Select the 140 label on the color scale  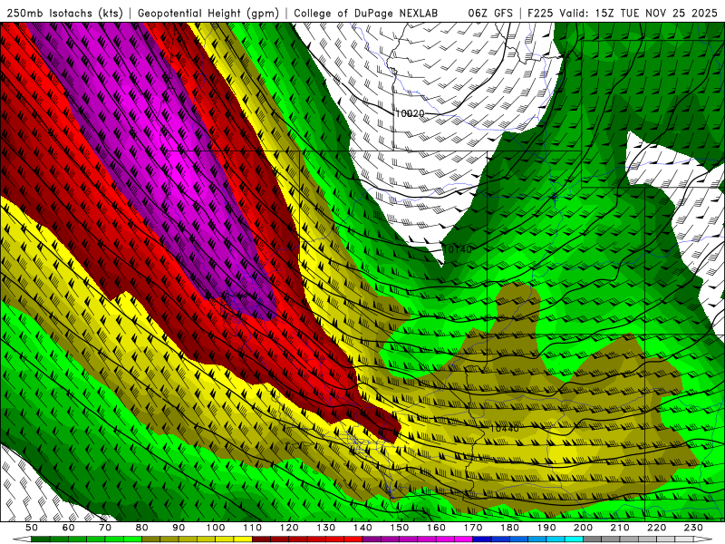pos(362,528)
